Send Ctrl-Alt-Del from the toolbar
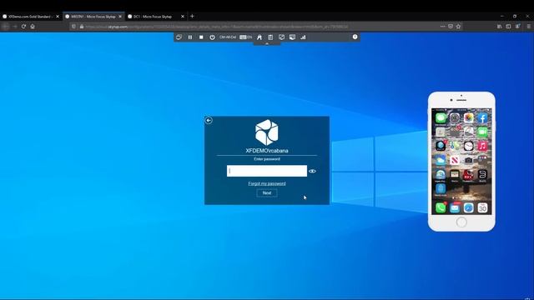This screenshot has width=534, height=300. 228,37
